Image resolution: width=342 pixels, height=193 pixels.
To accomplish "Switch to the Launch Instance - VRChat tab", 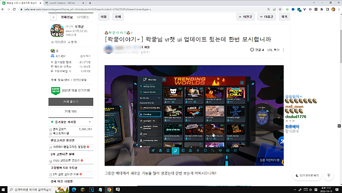I will pos(62,3).
